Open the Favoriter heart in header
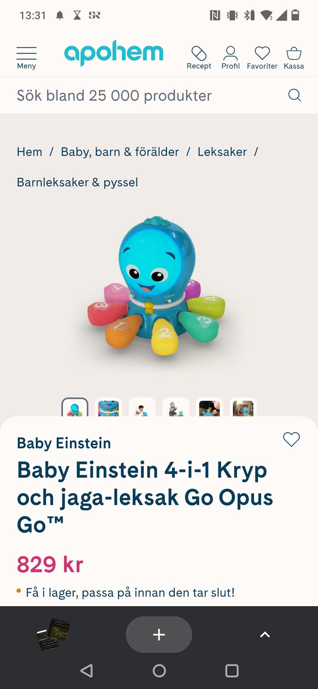The height and width of the screenshot is (689, 318). (262, 58)
